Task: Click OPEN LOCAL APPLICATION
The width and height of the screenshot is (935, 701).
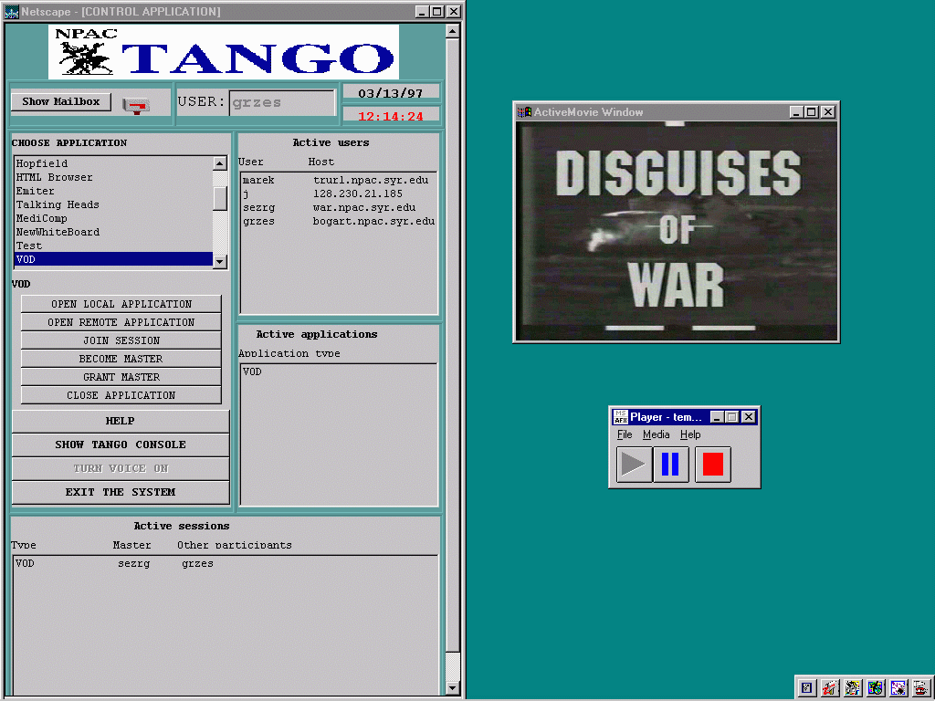Action: pyautogui.click(x=121, y=304)
